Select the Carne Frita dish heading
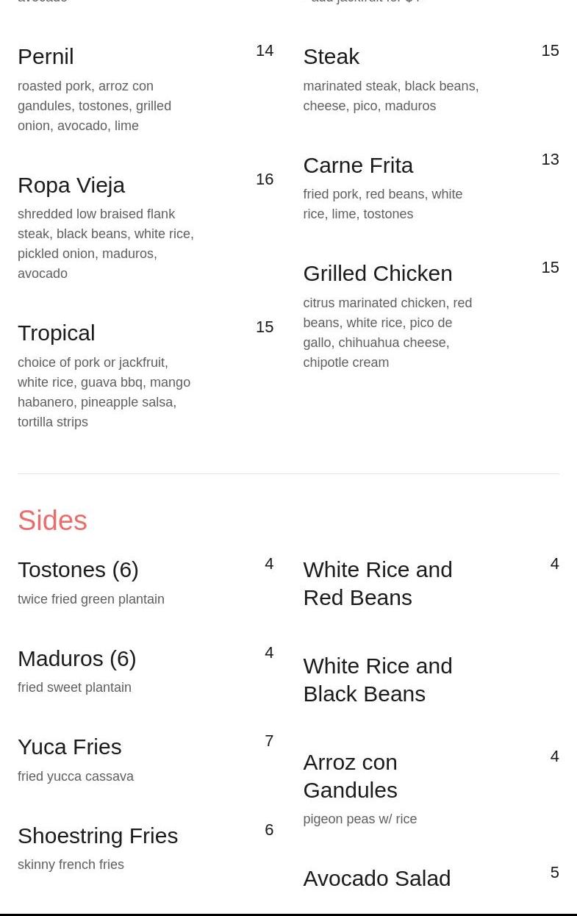This screenshot has width=577, height=916. tap(358, 165)
